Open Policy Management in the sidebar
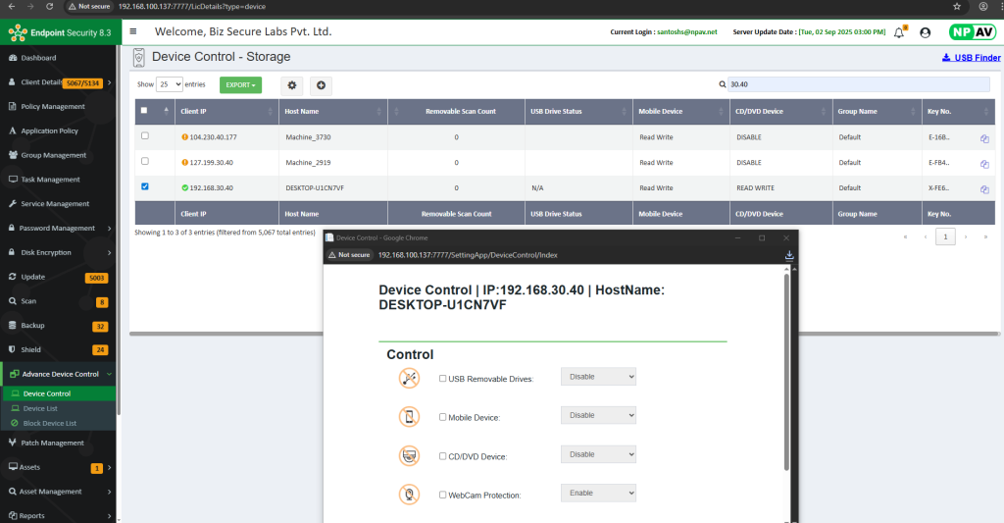This screenshot has height=523, width=1004. pyautogui.click(x=53, y=106)
